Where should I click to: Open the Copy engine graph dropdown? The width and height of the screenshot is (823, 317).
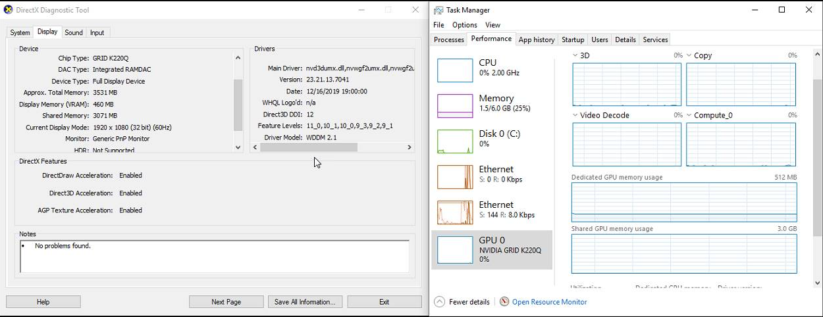[x=689, y=56]
